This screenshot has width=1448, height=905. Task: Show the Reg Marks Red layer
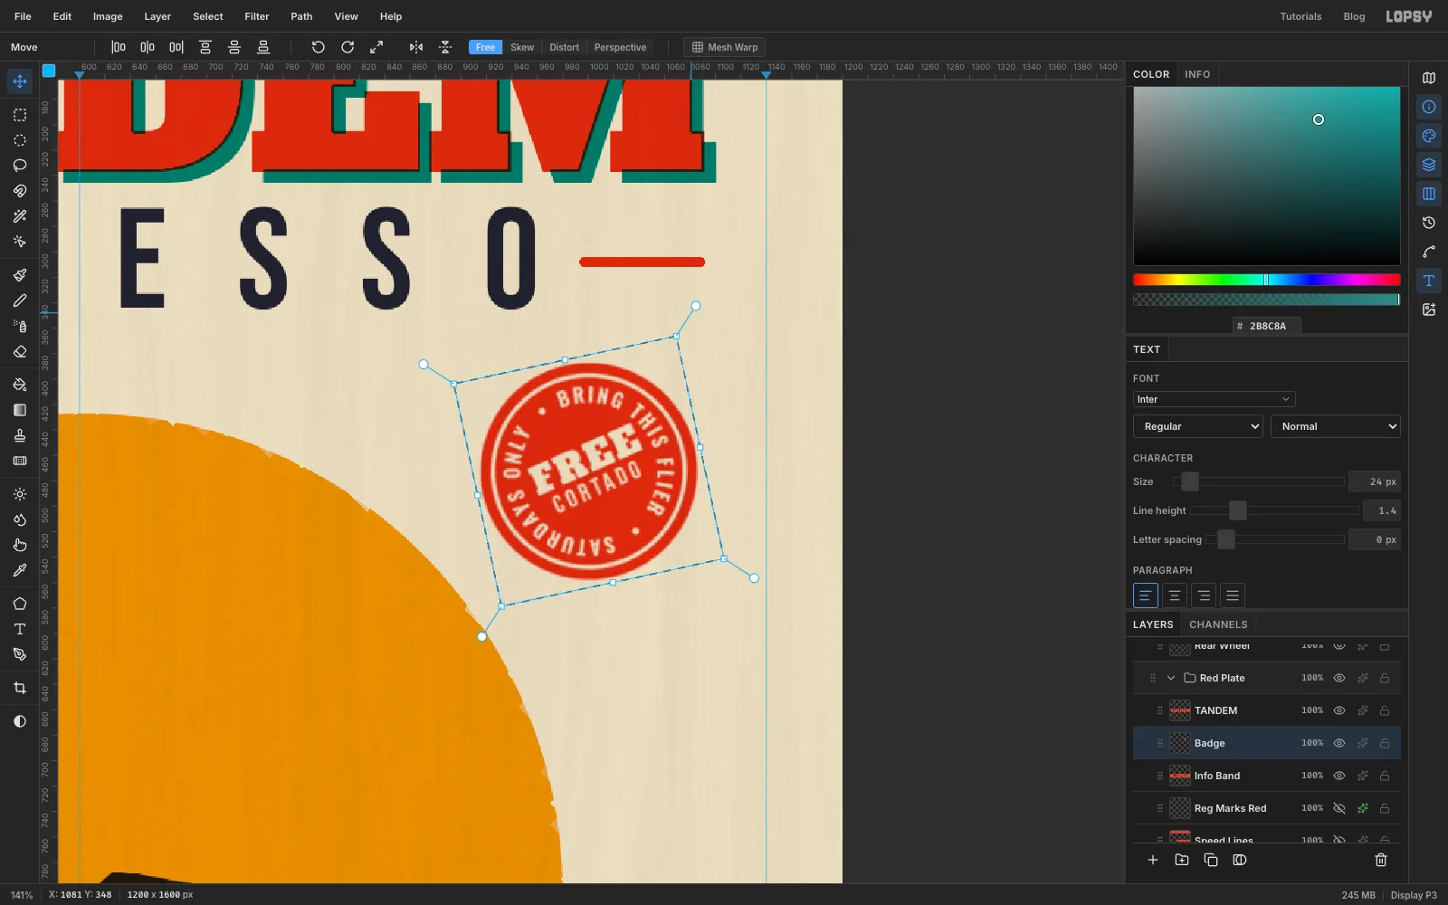pyautogui.click(x=1339, y=808)
